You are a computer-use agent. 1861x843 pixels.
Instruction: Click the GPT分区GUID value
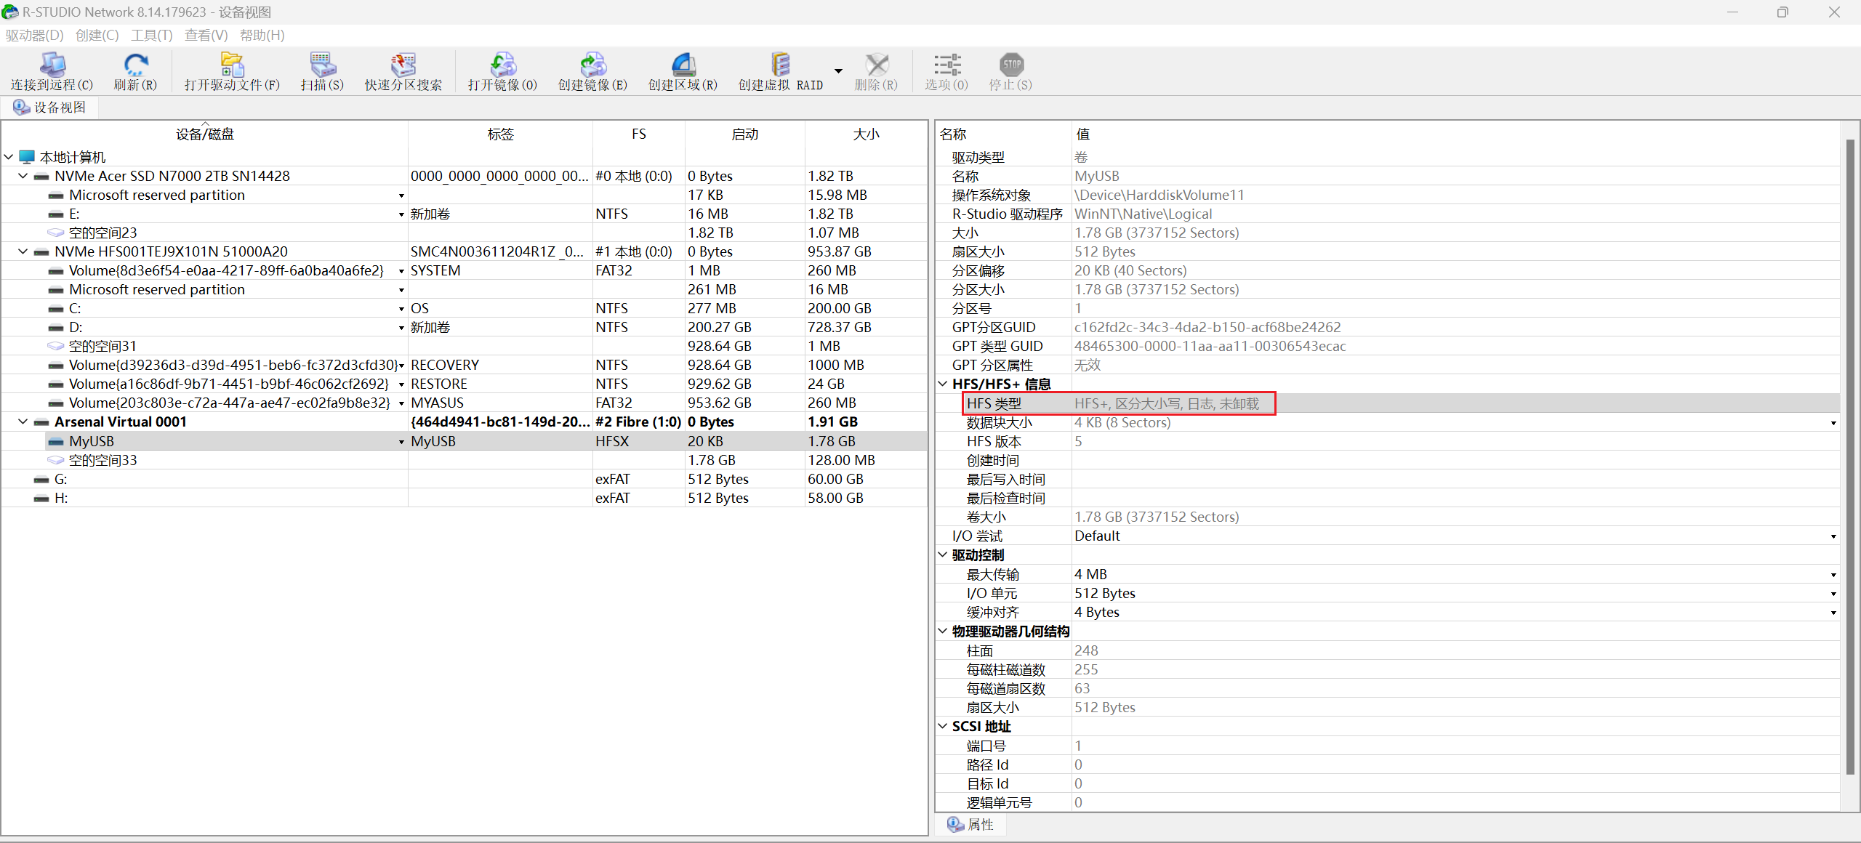[1207, 327]
